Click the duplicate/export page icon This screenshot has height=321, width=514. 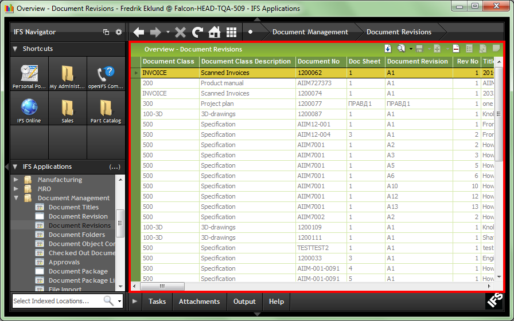click(482, 49)
